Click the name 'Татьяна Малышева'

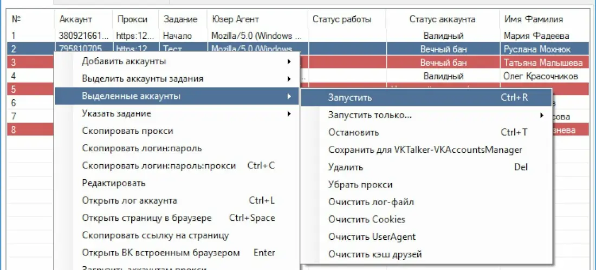(543, 63)
